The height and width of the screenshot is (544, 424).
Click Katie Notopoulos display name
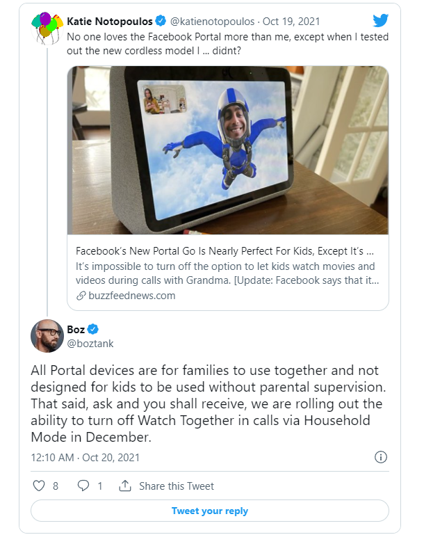point(110,22)
